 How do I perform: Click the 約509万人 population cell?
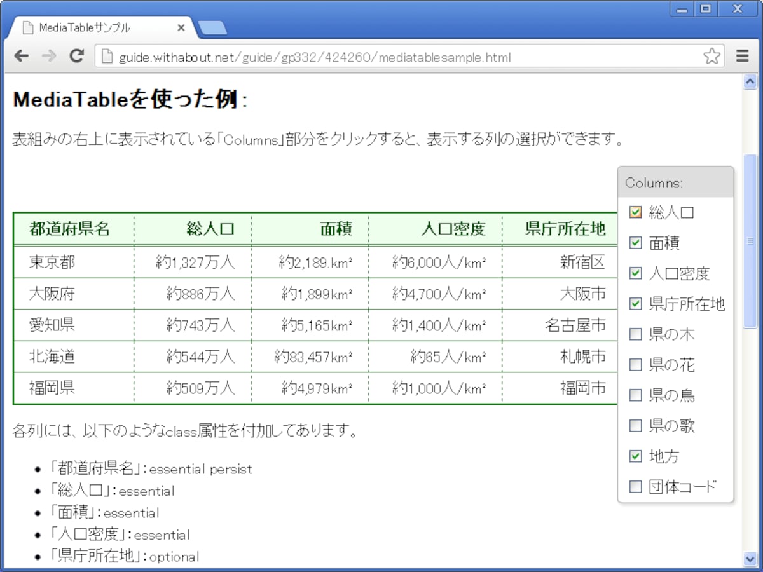click(193, 388)
